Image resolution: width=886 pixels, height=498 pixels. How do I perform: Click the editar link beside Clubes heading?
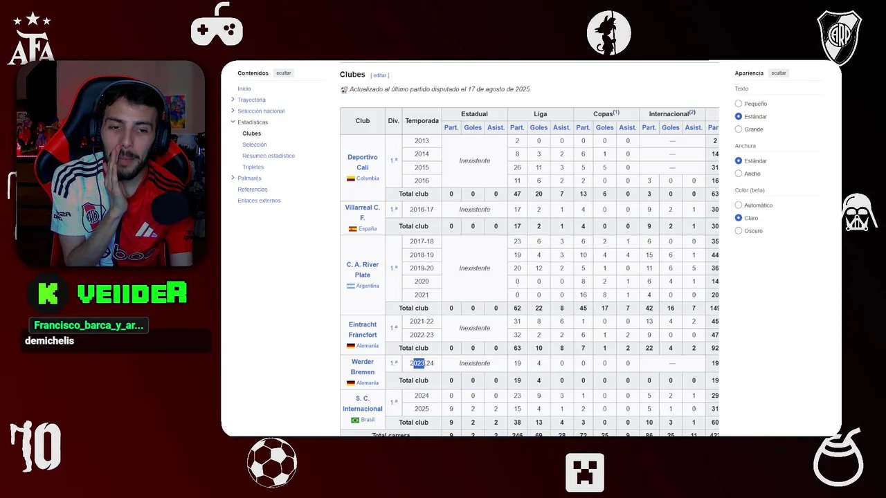click(380, 75)
